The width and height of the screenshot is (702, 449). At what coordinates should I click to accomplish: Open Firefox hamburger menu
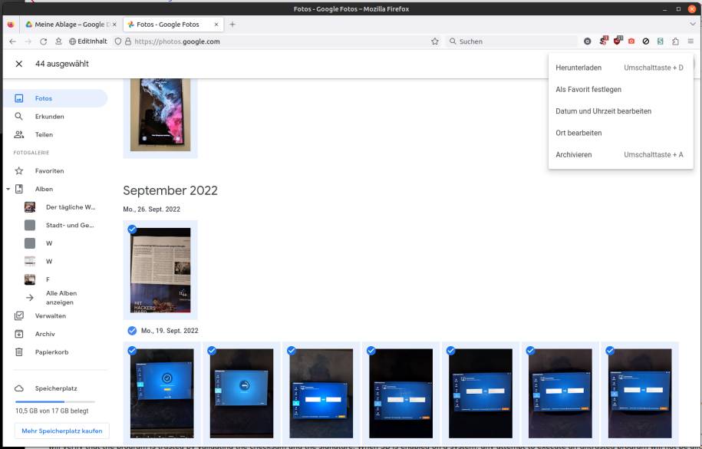tap(690, 41)
